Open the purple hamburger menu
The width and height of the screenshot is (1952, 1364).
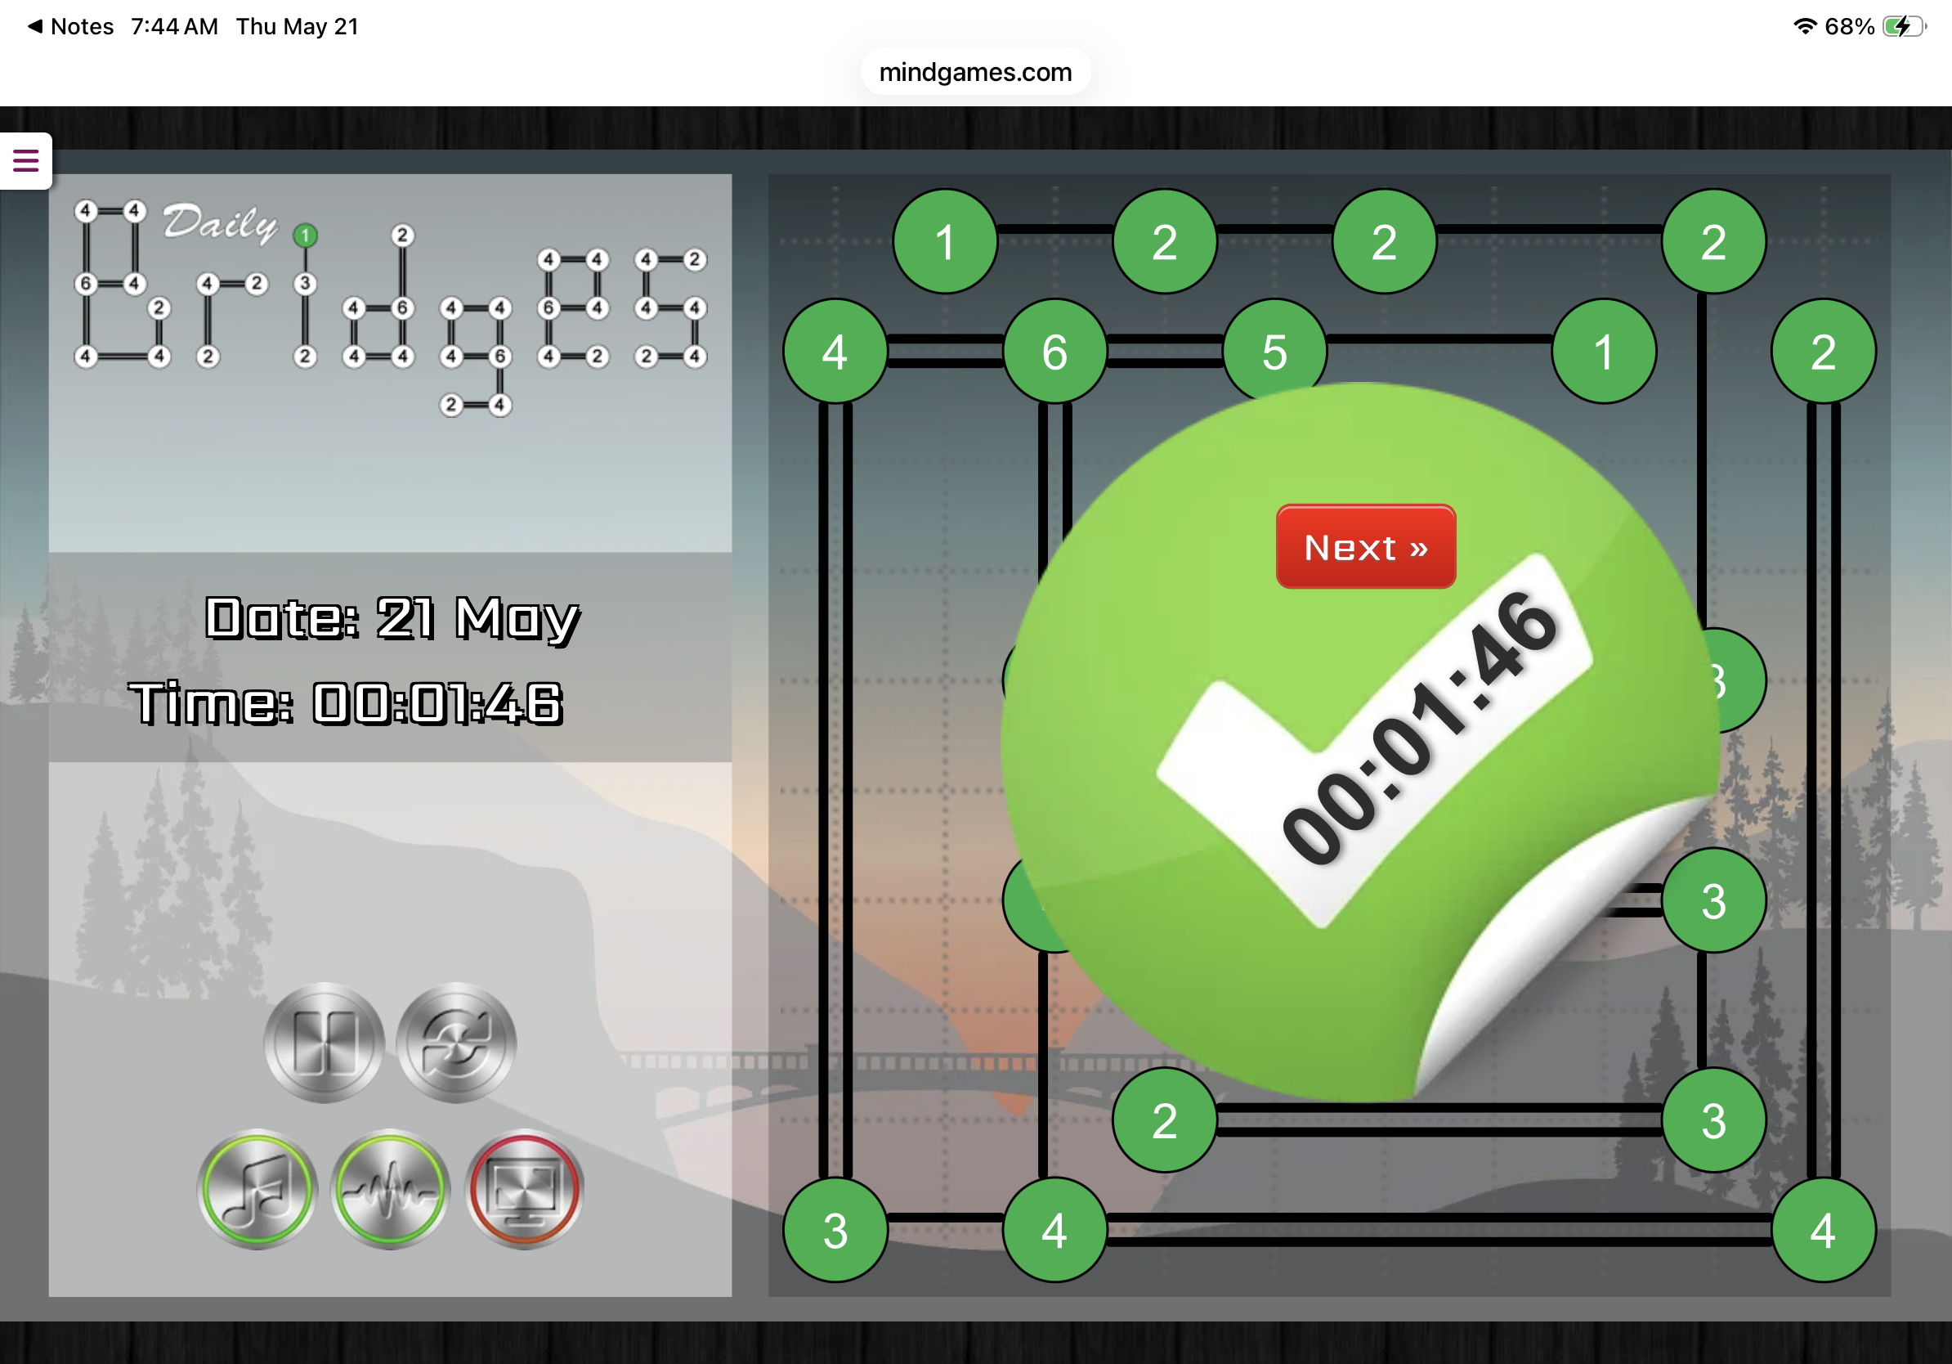(x=25, y=160)
